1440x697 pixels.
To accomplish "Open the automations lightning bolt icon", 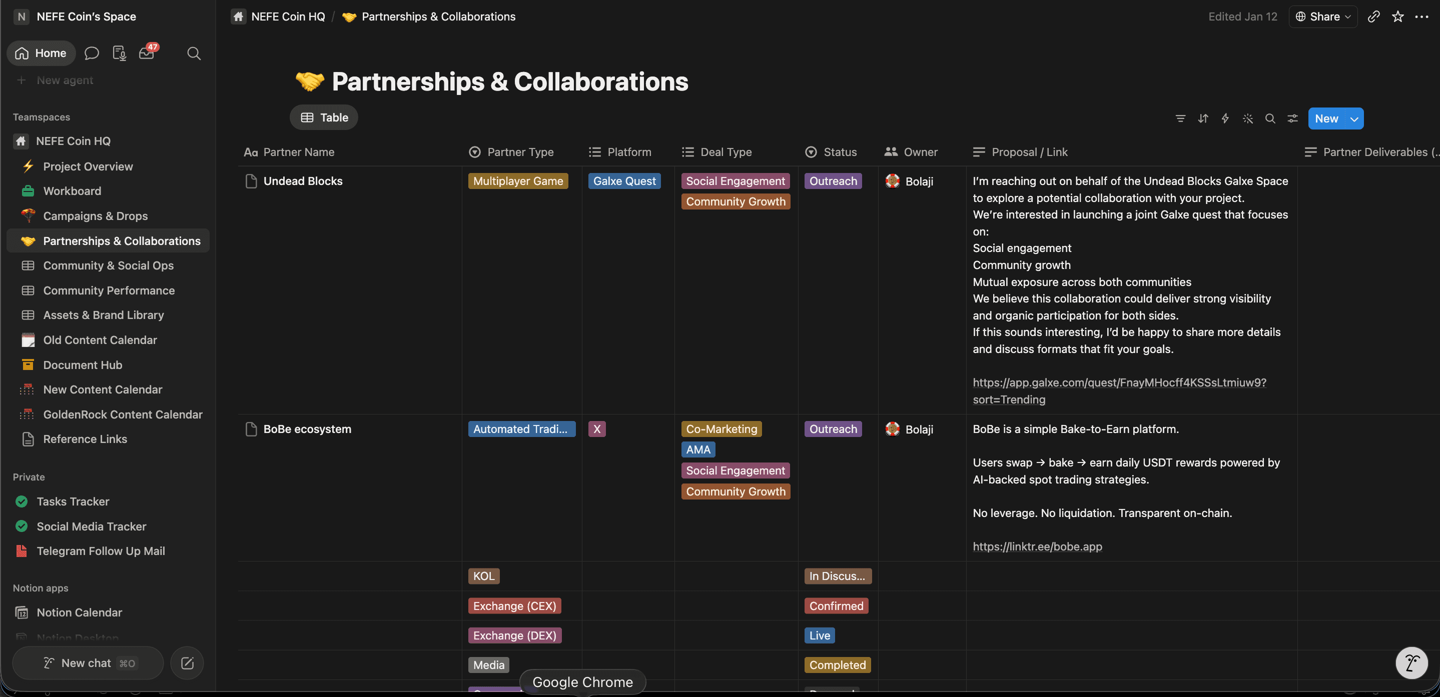I will coord(1225,118).
